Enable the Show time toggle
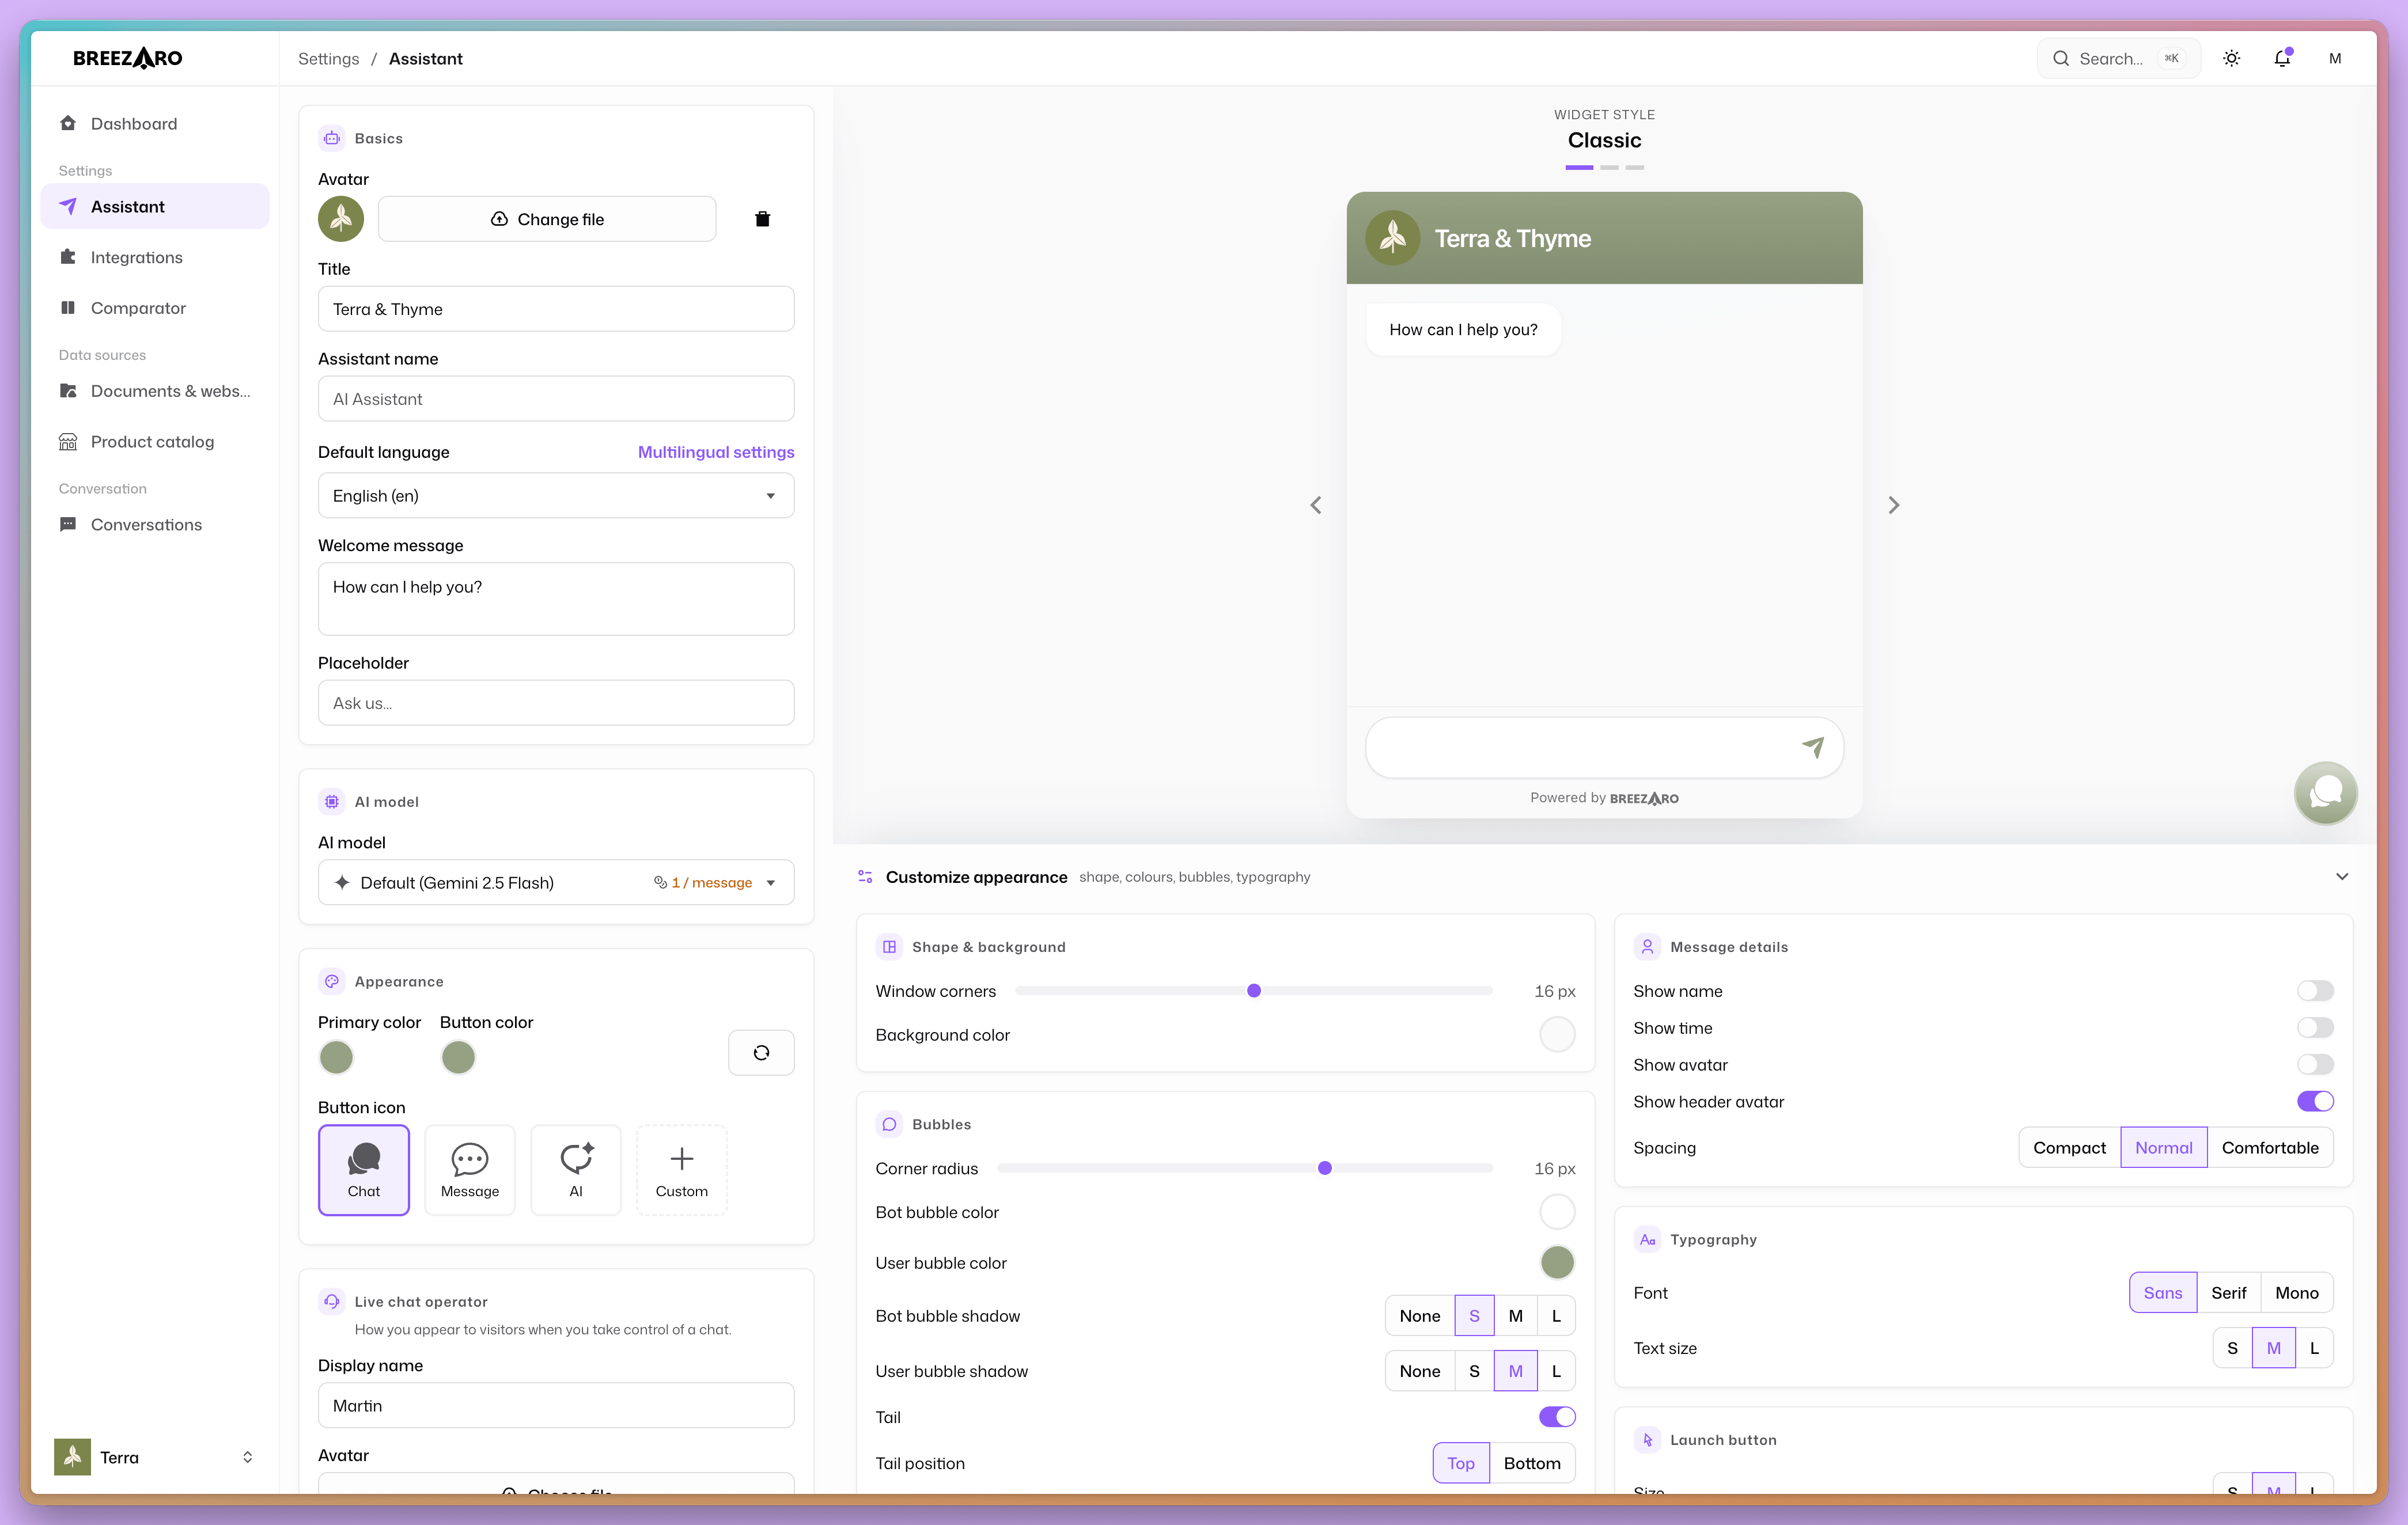Image resolution: width=2408 pixels, height=1525 pixels. coord(2315,1028)
